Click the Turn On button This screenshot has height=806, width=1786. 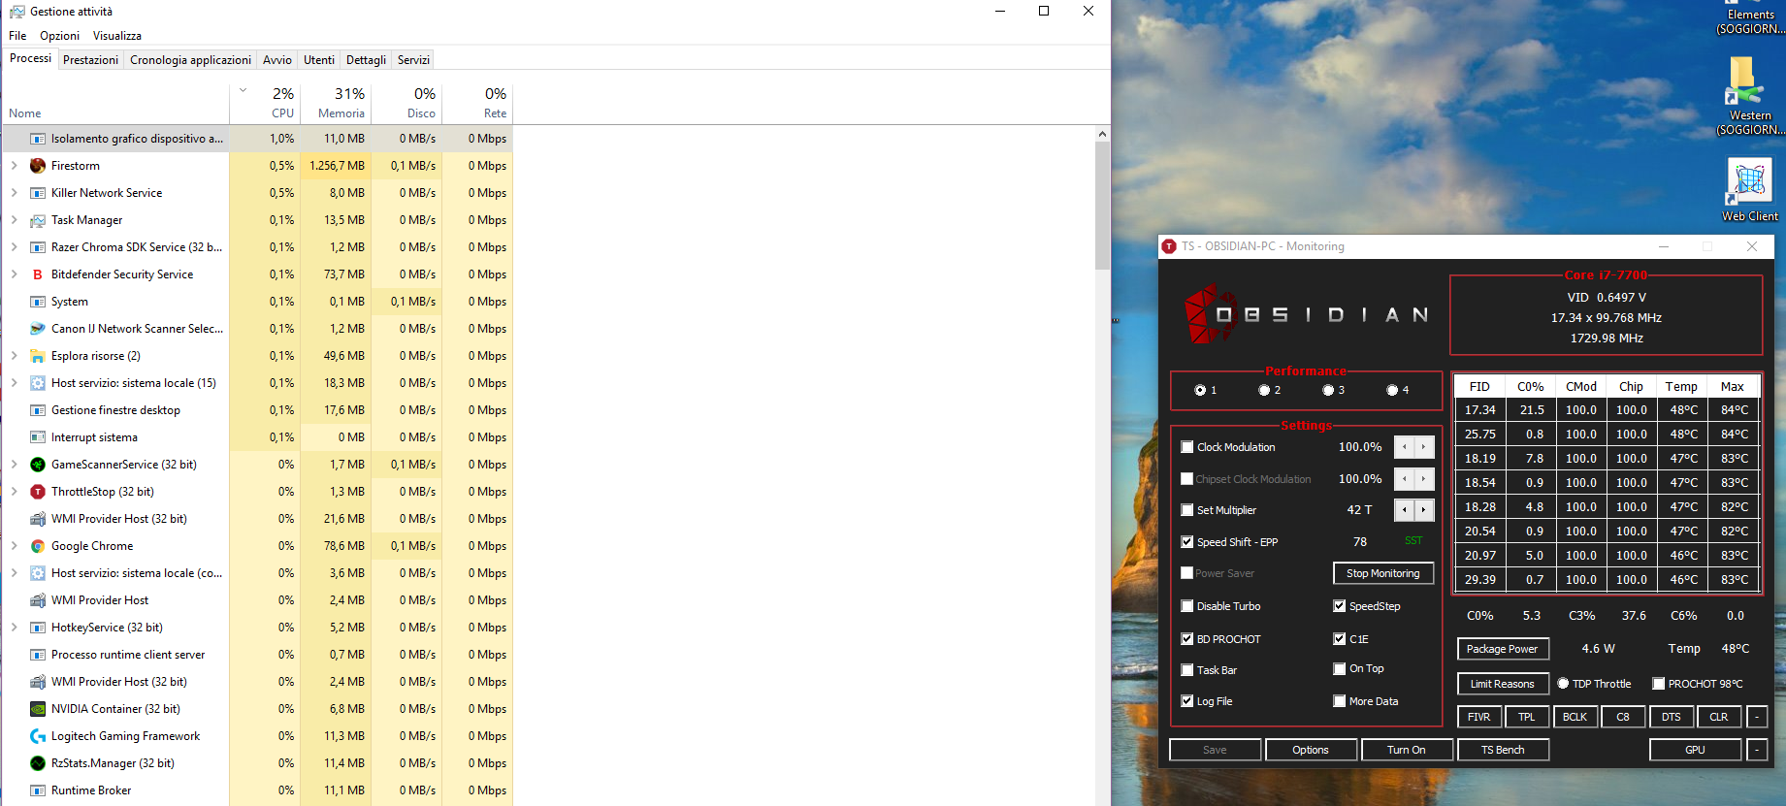pos(1406,750)
